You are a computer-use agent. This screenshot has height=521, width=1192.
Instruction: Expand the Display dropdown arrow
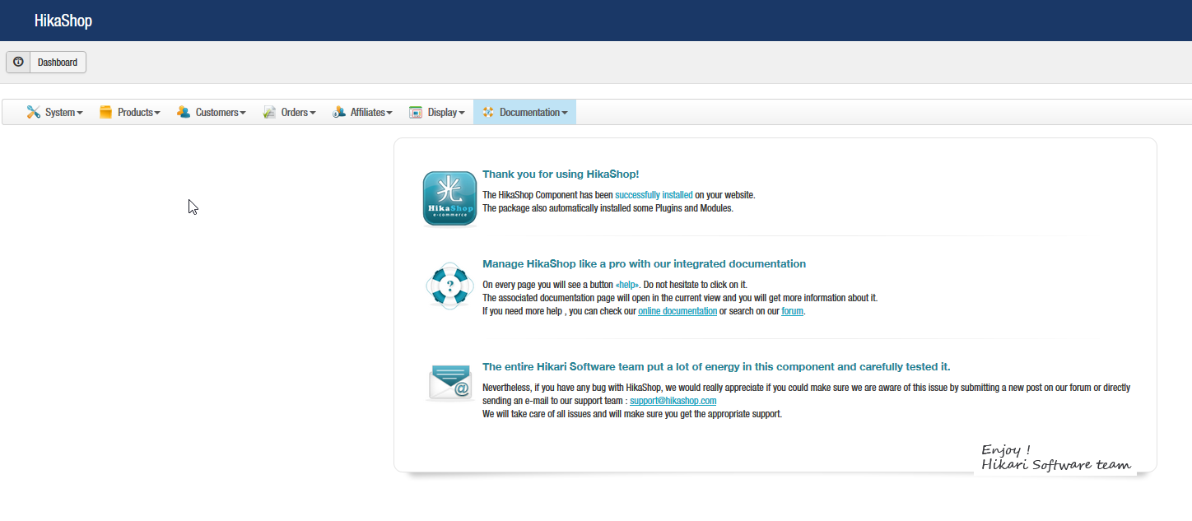pos(461,113)
